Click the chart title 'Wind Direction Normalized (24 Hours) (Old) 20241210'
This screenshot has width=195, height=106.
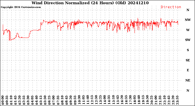pyautogui.click(x=90, y=3)
